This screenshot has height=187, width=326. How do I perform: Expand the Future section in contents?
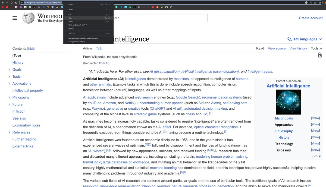coord(10,104)
